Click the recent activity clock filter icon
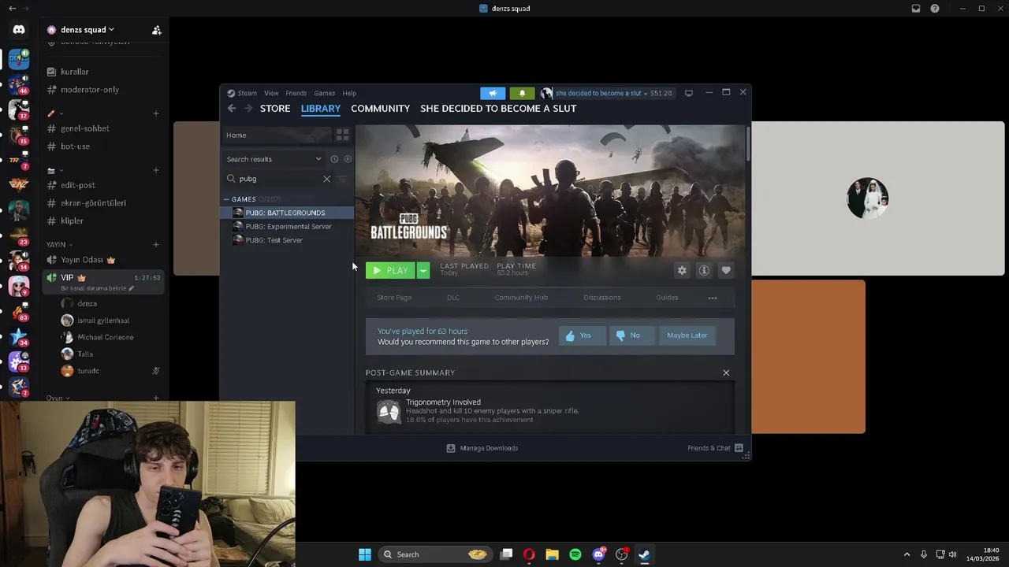 (x=334, y=159)
